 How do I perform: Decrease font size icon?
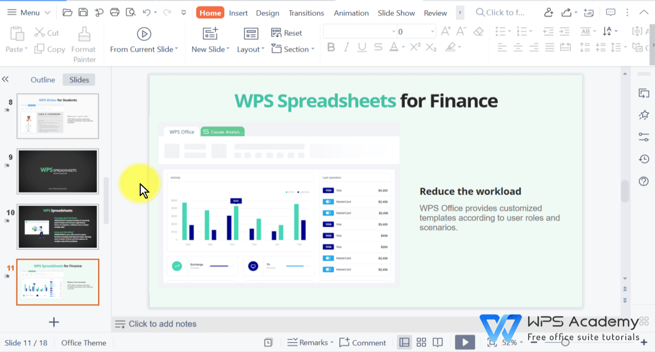(x=461, y=32)
